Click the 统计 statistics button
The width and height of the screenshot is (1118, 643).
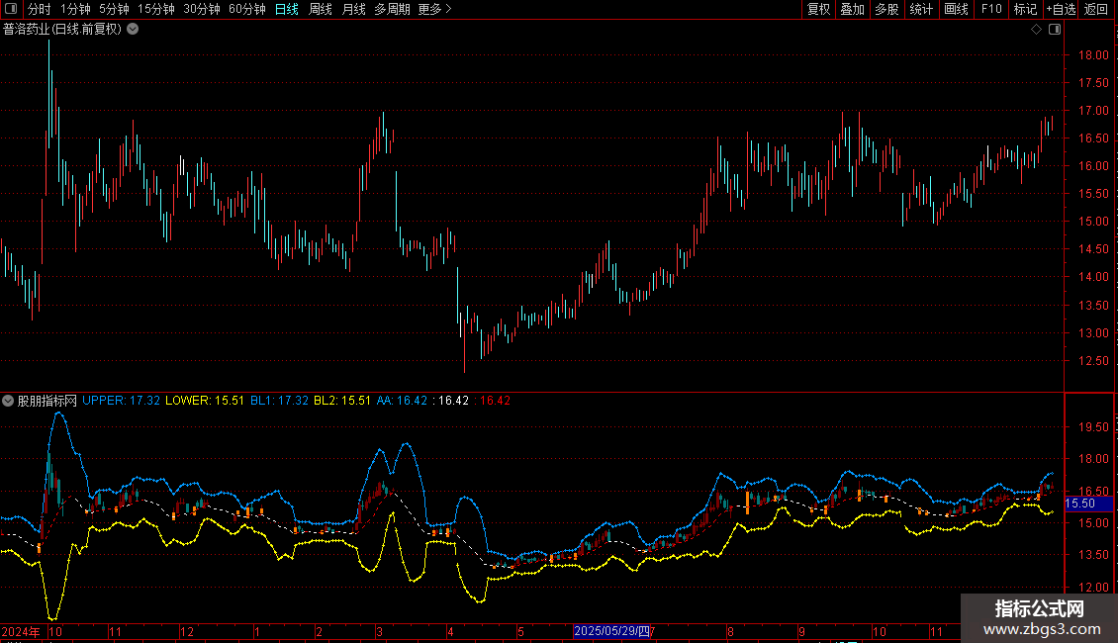tap(921, 9)
